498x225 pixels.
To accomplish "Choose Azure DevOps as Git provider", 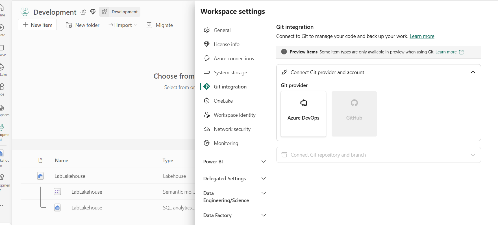I will click(x=303, y=114).
